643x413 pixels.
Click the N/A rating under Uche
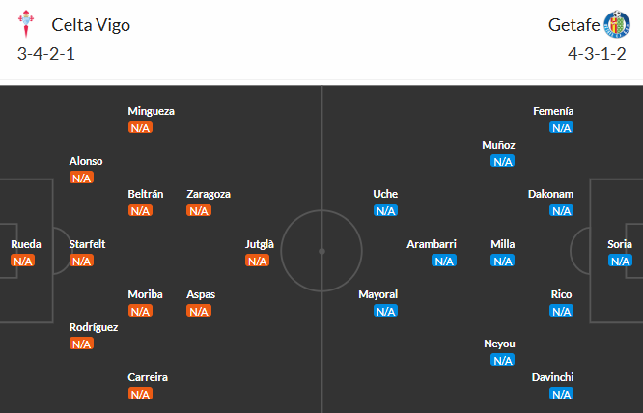click(385, 210)
